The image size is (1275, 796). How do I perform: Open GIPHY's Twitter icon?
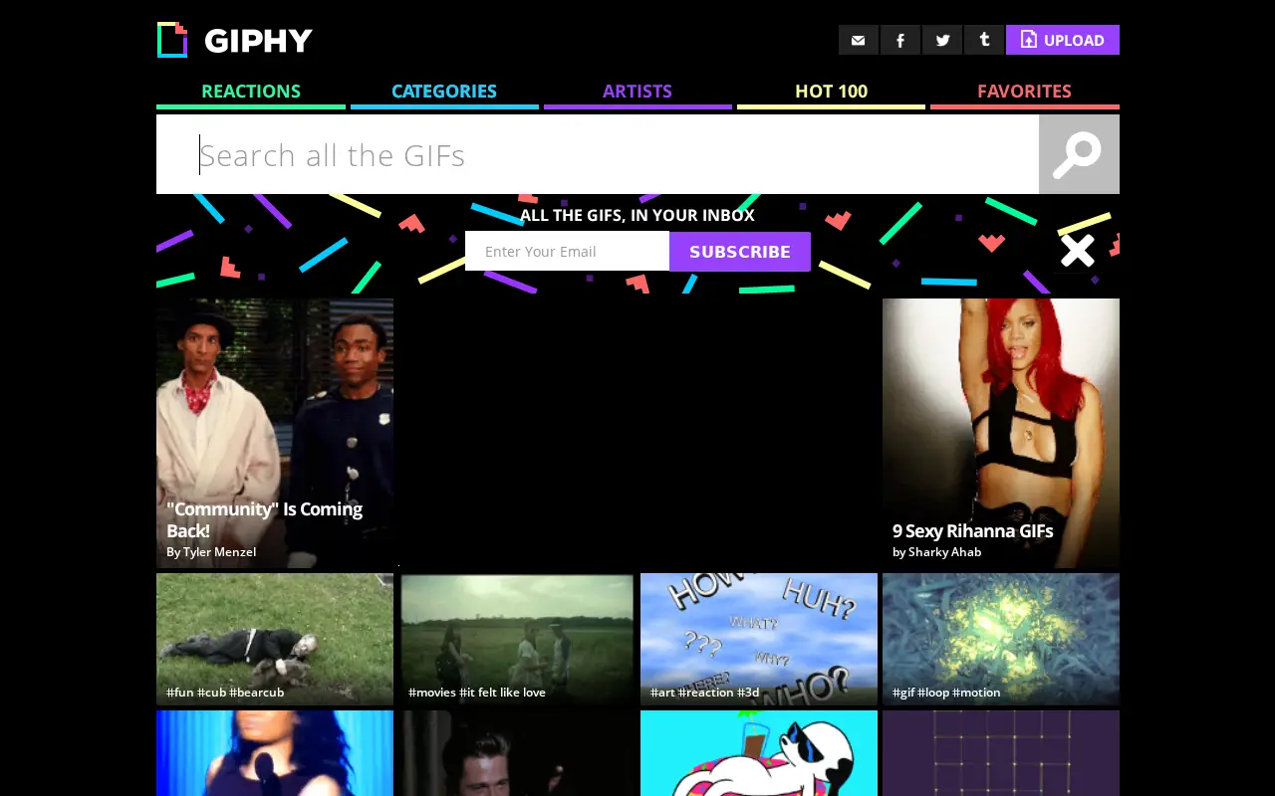[942, 40]
